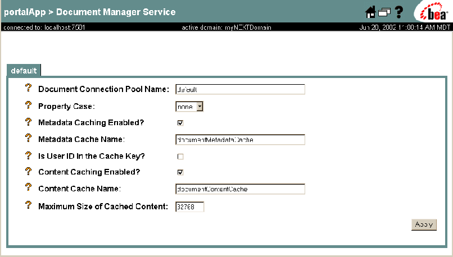Click the 'Document Manager Service' title text

(x=116, y=12)
